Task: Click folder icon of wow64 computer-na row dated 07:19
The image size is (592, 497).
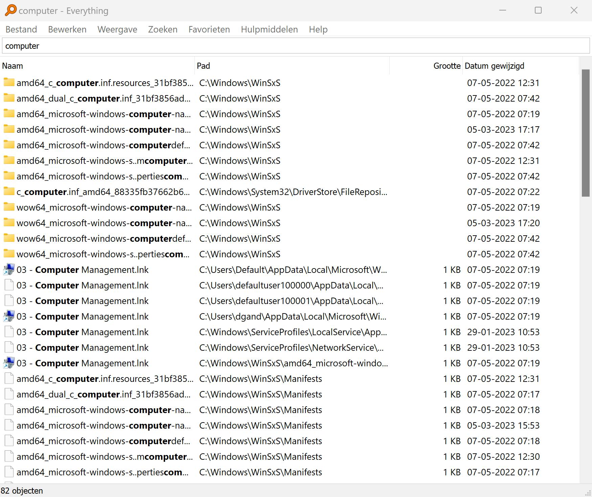Action: (9, 207)
